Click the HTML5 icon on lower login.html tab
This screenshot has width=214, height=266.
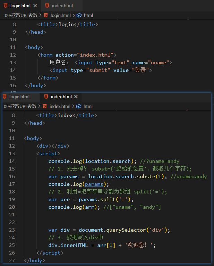5,97
